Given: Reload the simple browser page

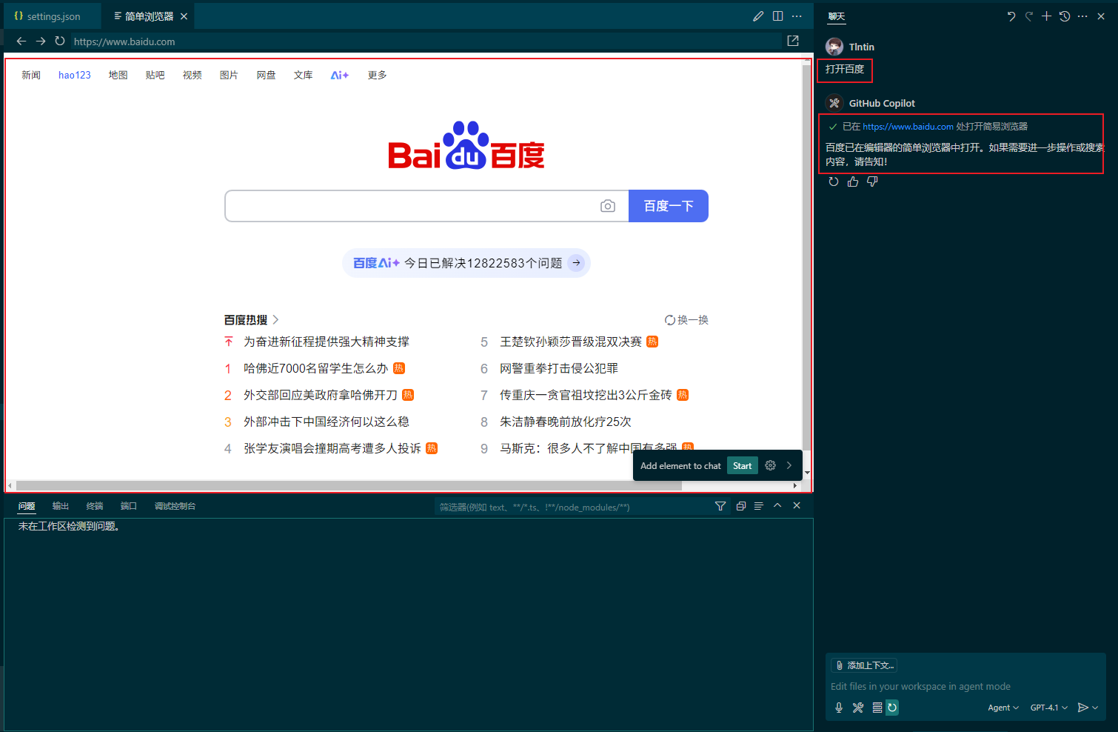Looking at the screenshot, I should coord(60,41).
